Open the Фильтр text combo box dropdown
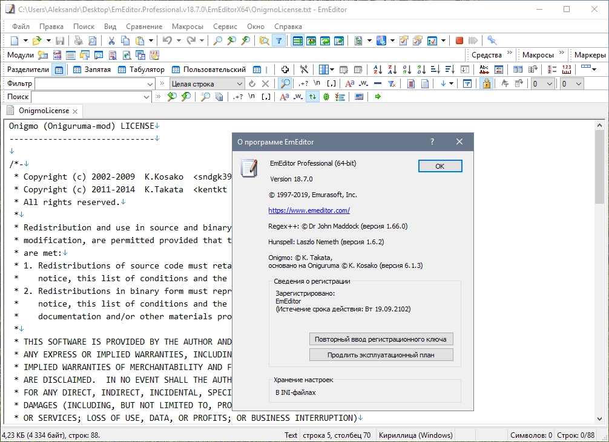The width and height of the screenshot is (609, 442). coord(150,84)
